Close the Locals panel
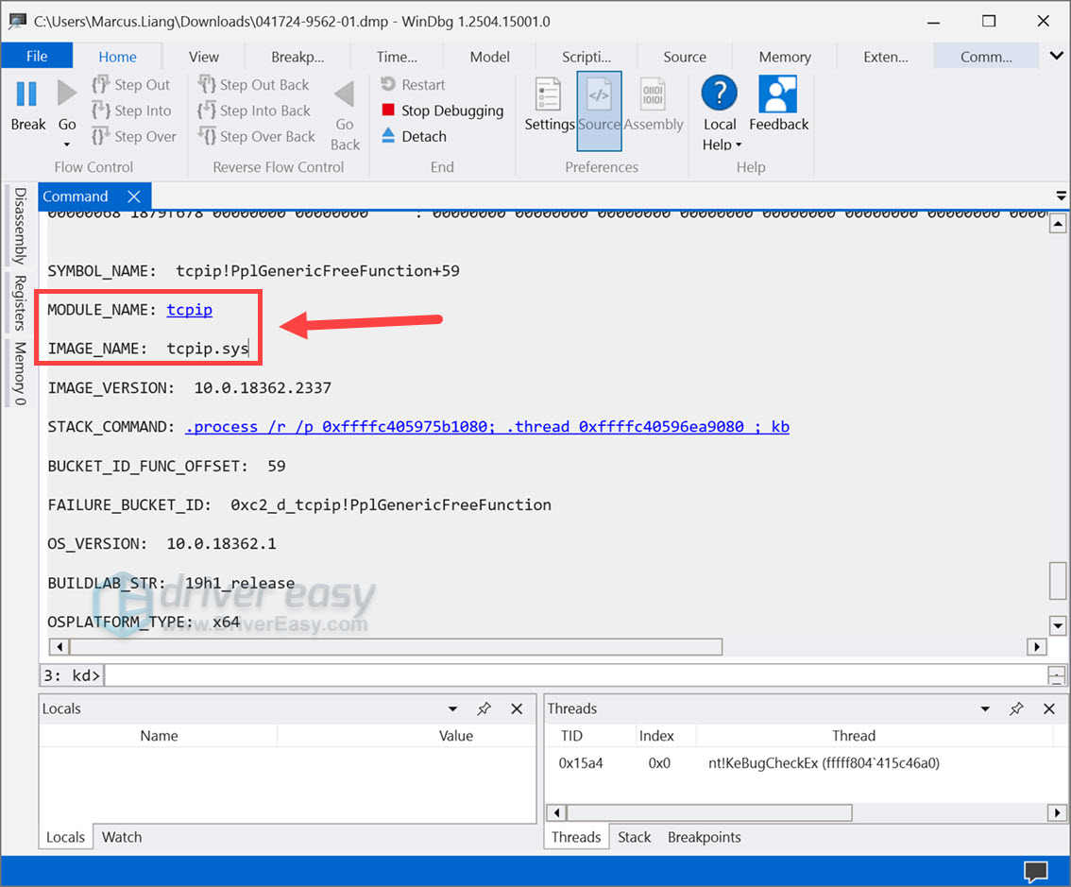 pos(517,708)
